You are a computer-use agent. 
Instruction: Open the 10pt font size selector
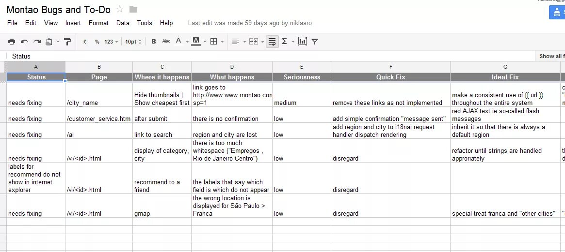click(x=133, y=42)
